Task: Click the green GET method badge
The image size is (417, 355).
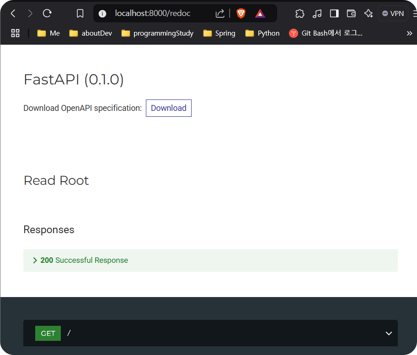Action: 48,333
